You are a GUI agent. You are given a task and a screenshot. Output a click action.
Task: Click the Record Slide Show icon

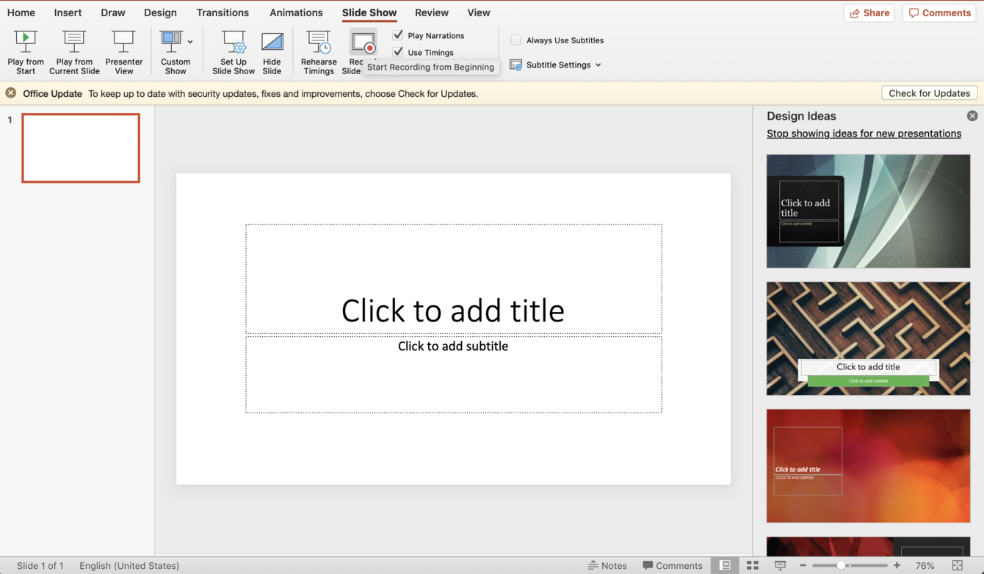[363, 43]
